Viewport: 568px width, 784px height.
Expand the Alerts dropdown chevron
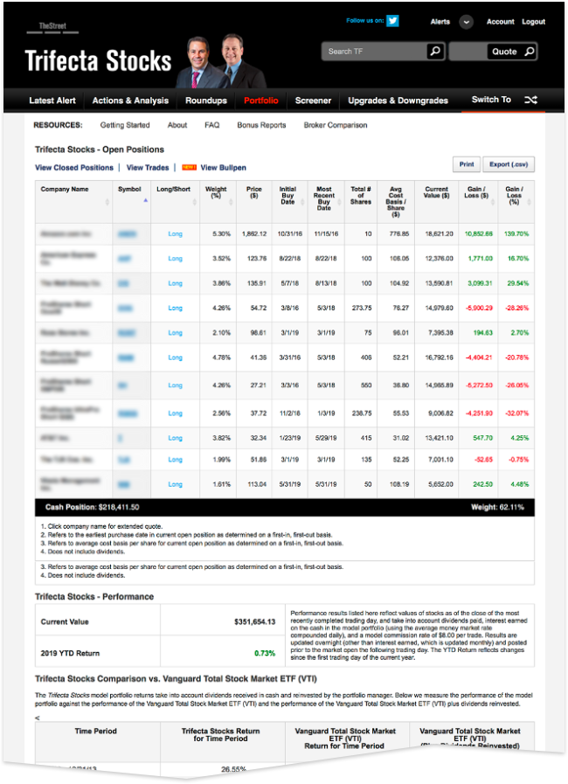coord(466,22)
